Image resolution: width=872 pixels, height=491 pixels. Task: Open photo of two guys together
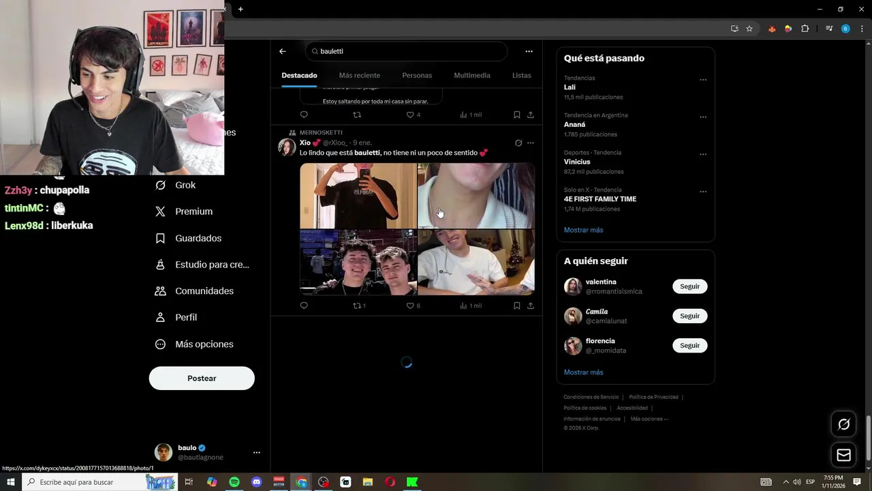pyautogui.click(x=358, y=262)
